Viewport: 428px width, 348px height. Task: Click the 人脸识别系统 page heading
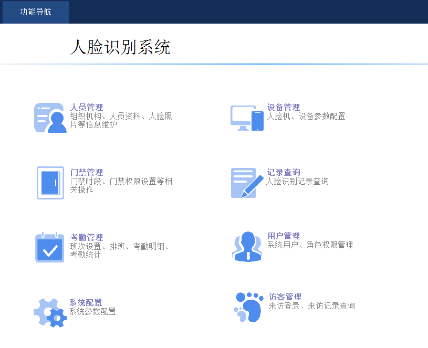120,48
